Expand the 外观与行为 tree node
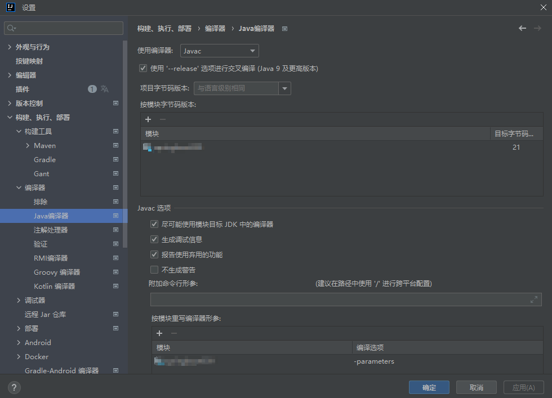Image resolution: width=552 pixels, height=398 pixels. [x=10, y=47]
